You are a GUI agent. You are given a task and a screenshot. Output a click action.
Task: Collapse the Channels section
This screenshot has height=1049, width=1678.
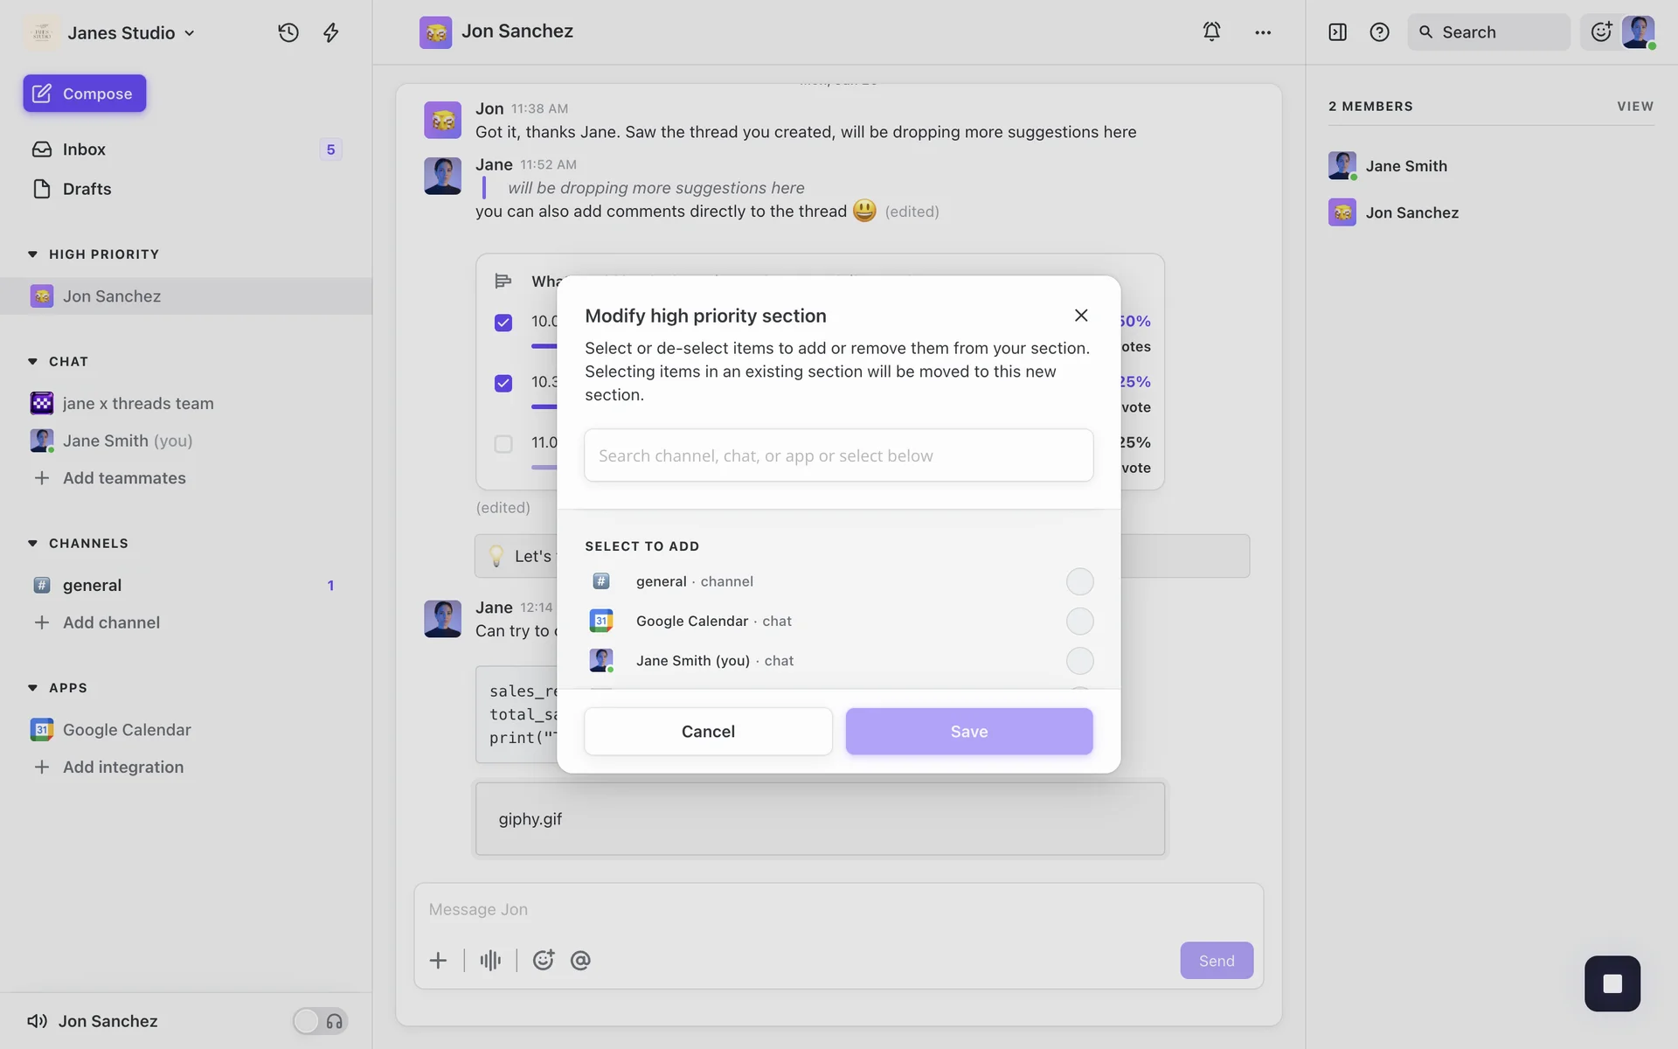[x=32, y=543]
